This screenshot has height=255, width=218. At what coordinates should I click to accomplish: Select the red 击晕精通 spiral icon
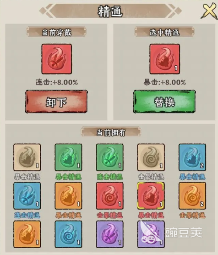[109, 196]
